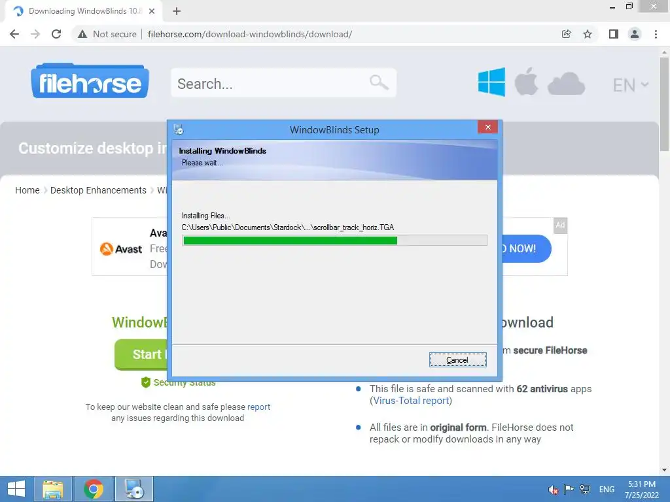Image resolution: width=670 pixels, height=502 pixels.
Task: Click the FileHorse logo
Action: point(90,80)
